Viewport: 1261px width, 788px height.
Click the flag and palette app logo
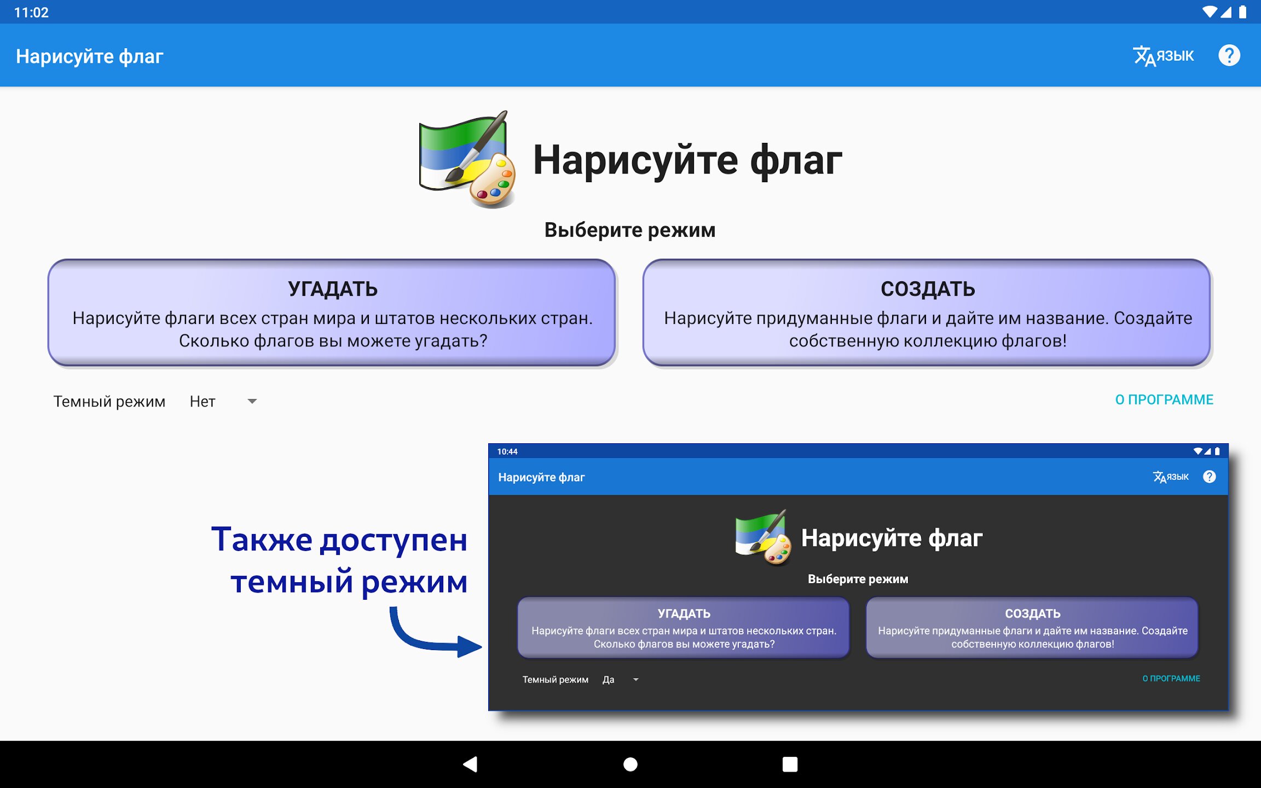[467, 159]
